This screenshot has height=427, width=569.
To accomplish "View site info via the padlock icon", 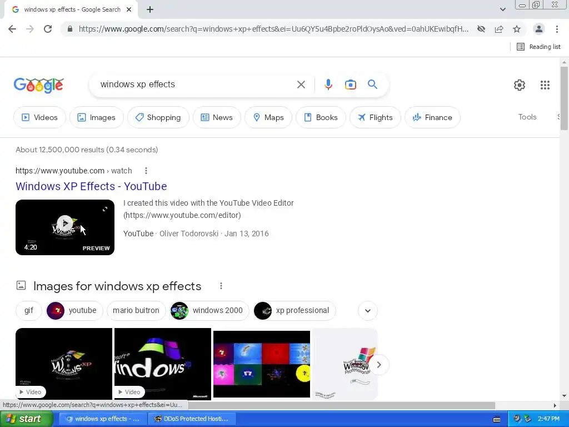I will click(x=70, y=29).
